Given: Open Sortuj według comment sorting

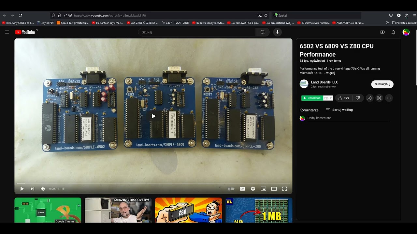Looking at the screenshot, I should [x=339, y=110].
